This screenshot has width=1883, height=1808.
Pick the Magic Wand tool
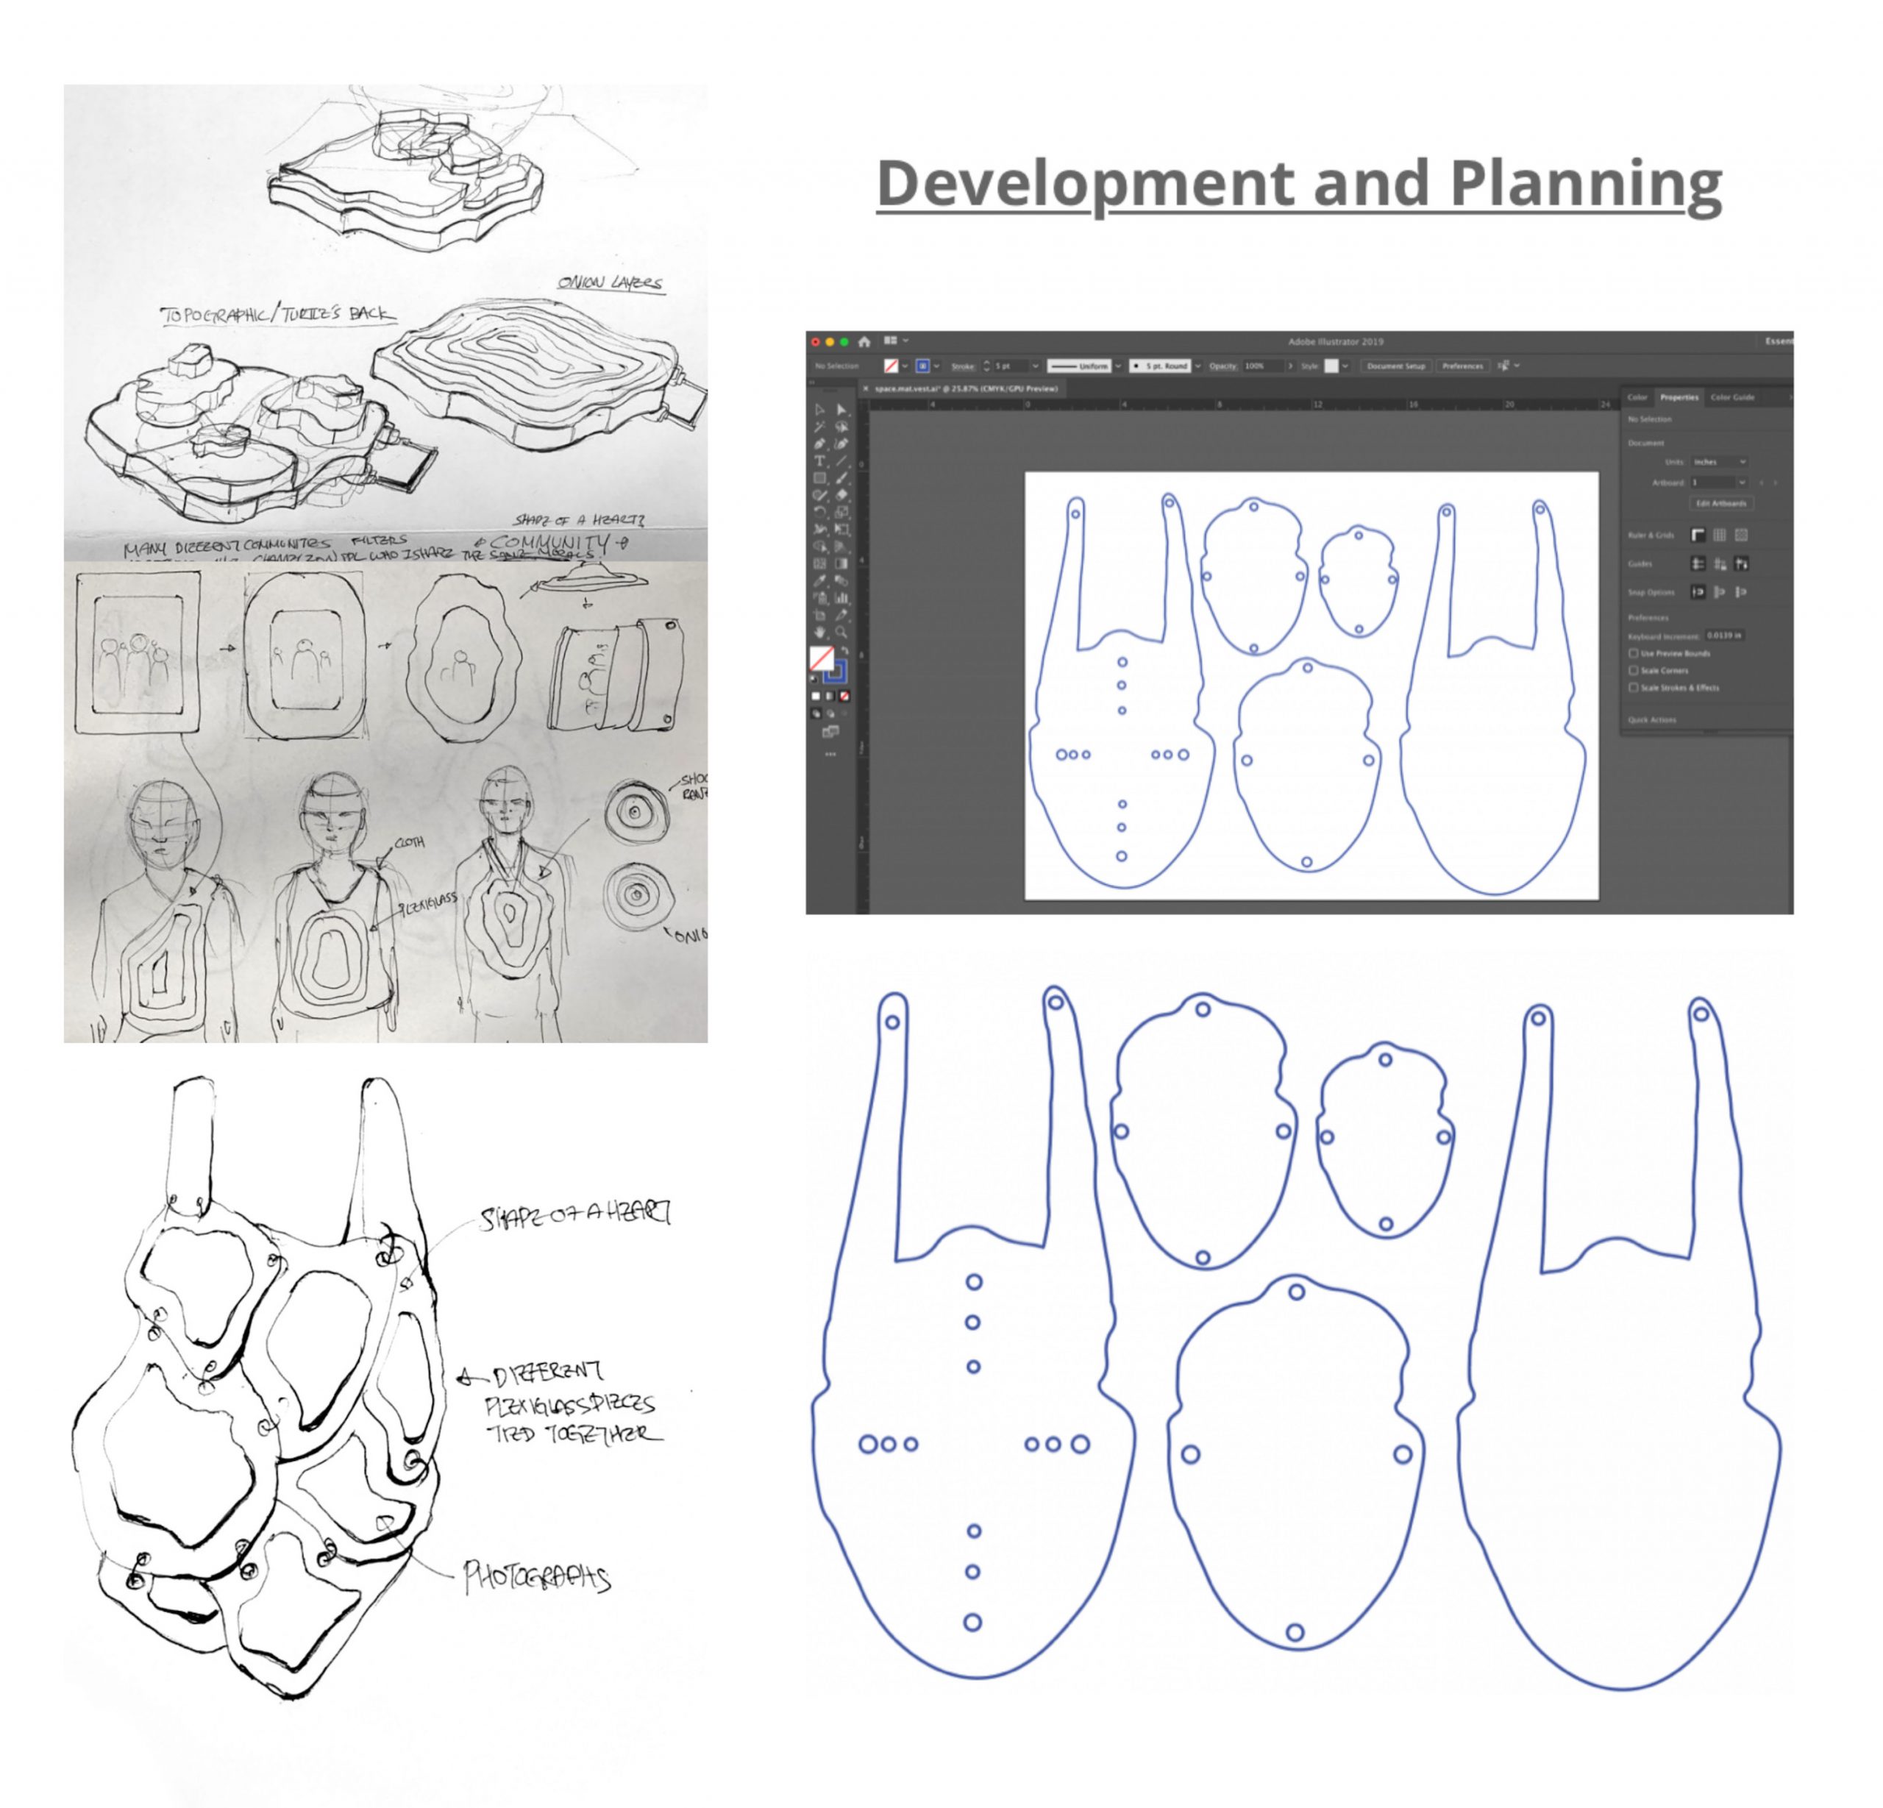coord(819,427)
